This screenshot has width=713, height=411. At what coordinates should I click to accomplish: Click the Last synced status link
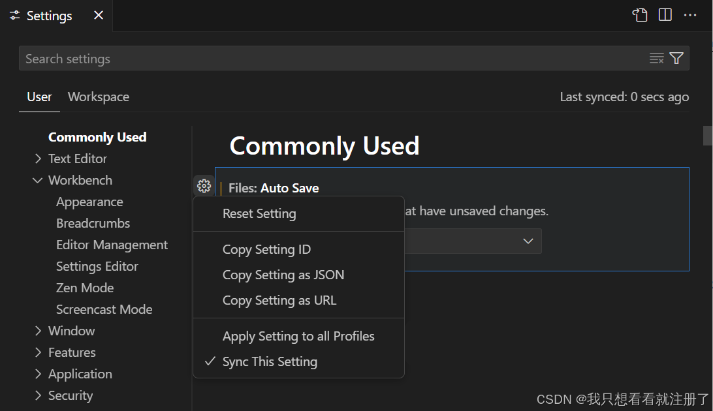point(624,97)
